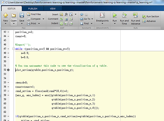Click the Run and Time icon
The height and width of the screenshot is (121, 164).
click(x=124, y=15)
